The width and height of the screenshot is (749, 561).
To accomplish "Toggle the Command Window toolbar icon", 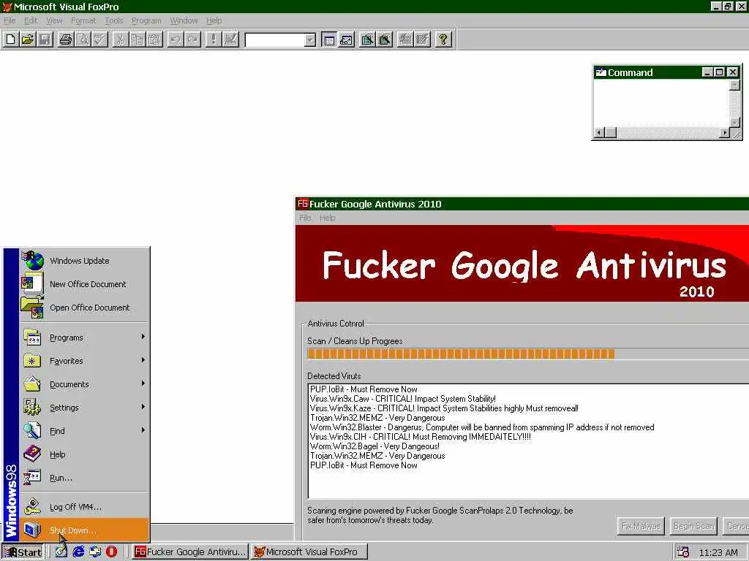I will (329, 39).
